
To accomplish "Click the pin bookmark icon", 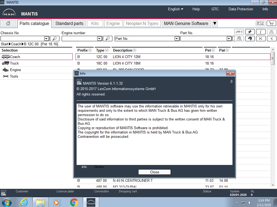I will point(250,32).
